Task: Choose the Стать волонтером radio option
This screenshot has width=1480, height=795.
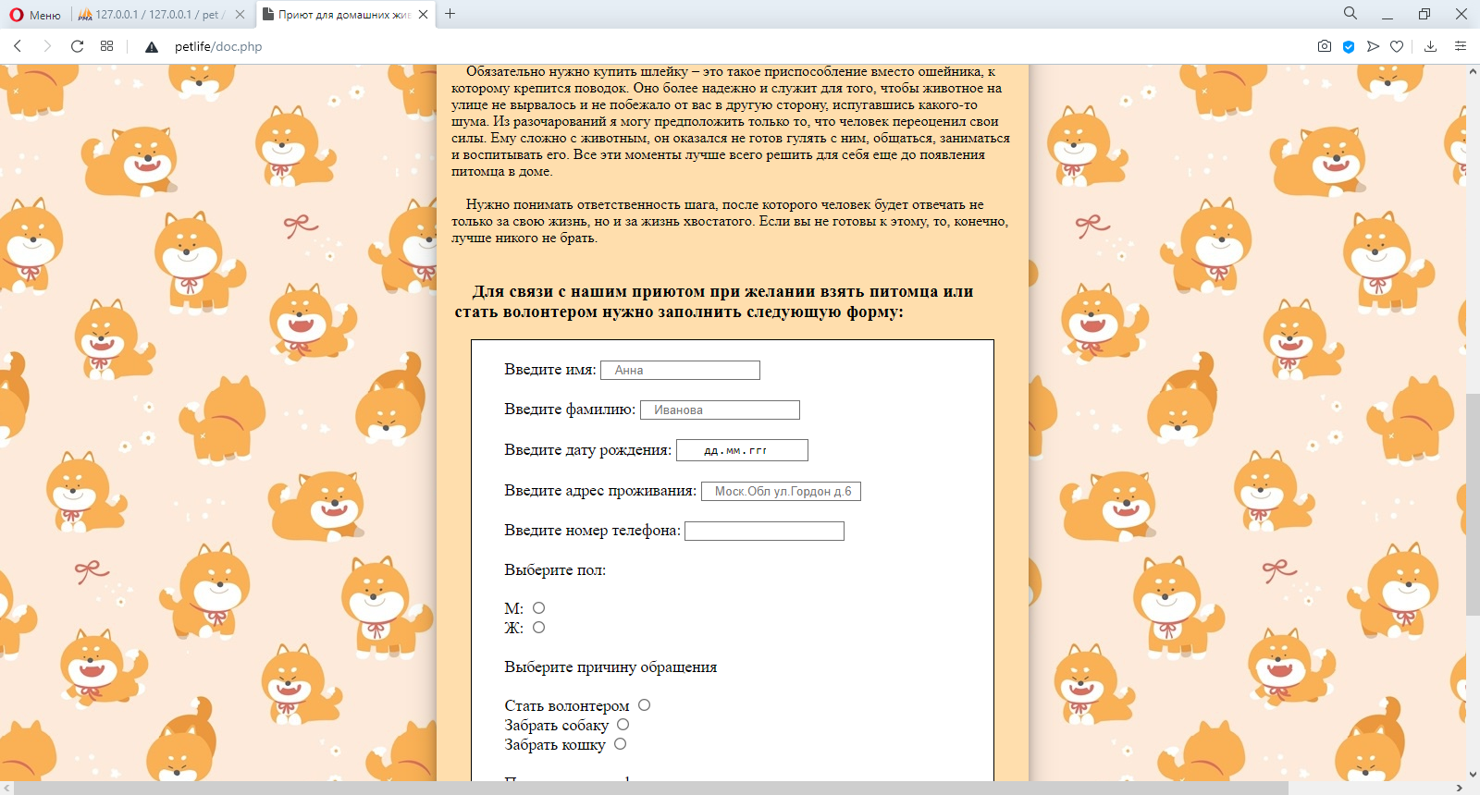Action: click(644, 705)
